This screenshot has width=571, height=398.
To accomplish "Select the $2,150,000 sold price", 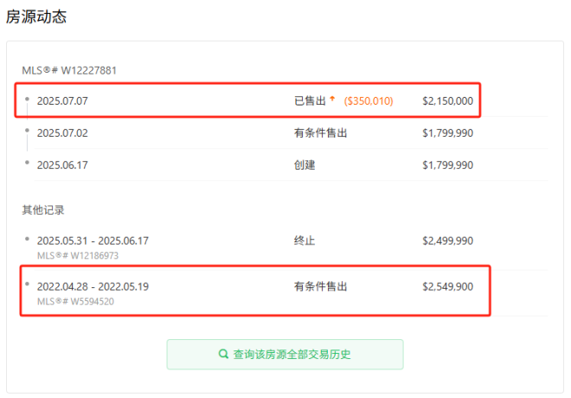I will (447, 101).
